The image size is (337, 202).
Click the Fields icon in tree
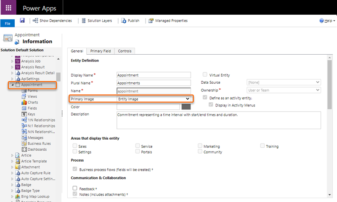point(24,108)
